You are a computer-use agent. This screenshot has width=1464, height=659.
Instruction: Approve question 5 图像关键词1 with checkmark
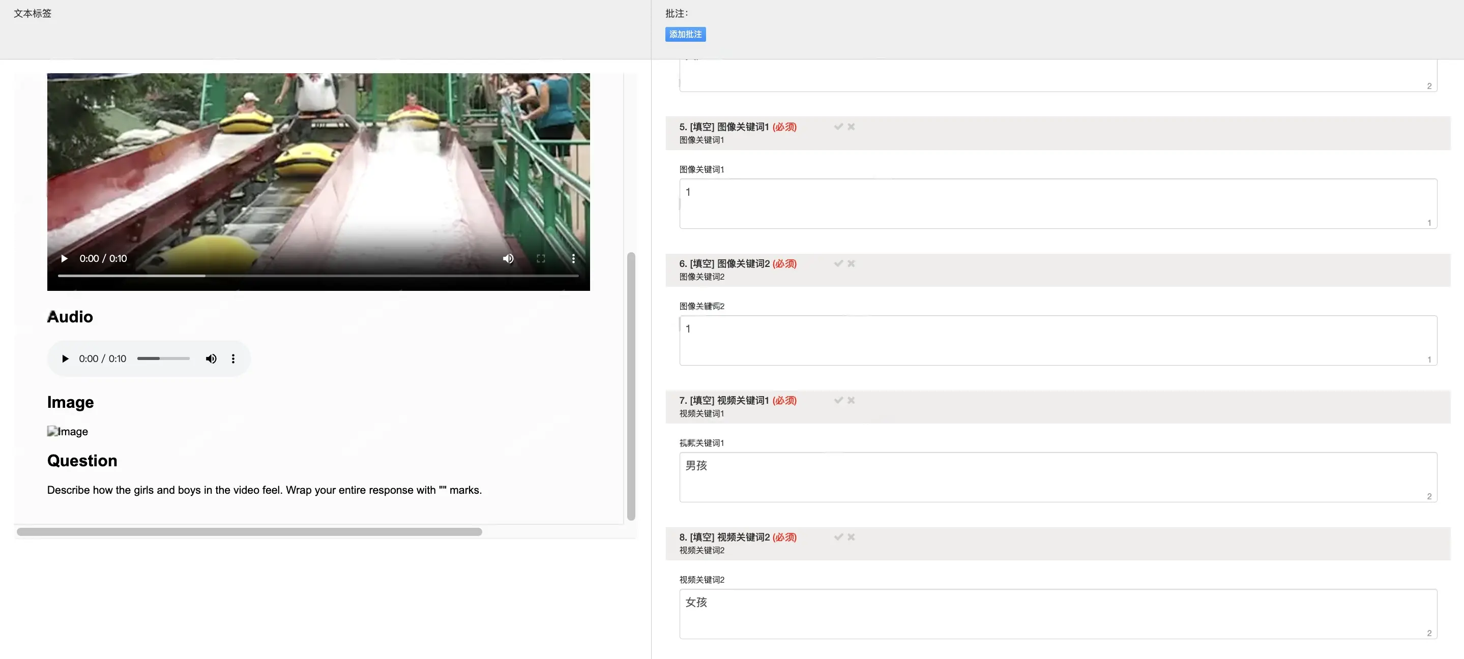click(x=838, y=127)
